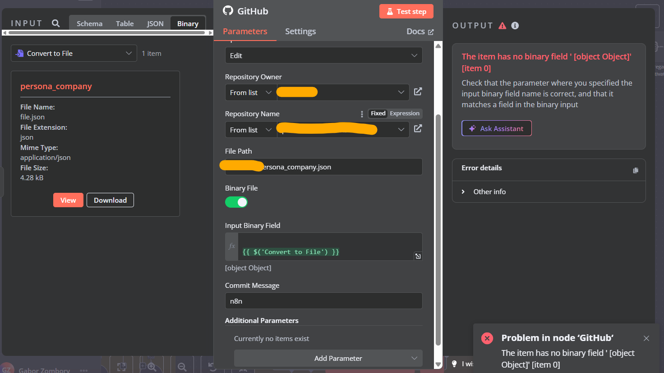Viewport: 664px width, 373px height.
Task: Dismiss the 'Problem in node GitHub' notification
Action: click(x=646, y=338)
